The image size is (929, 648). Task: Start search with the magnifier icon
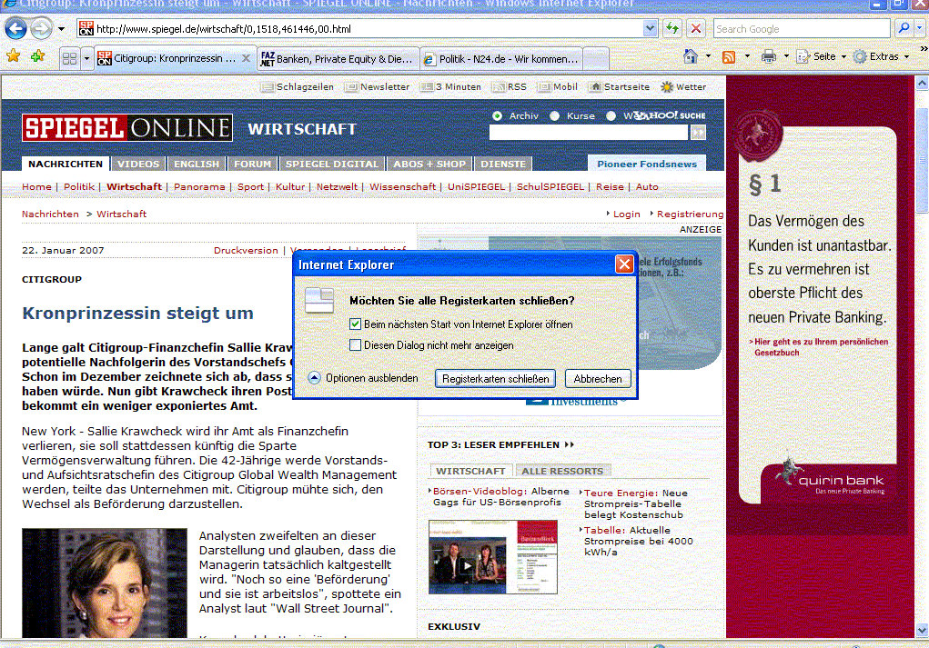904,28
